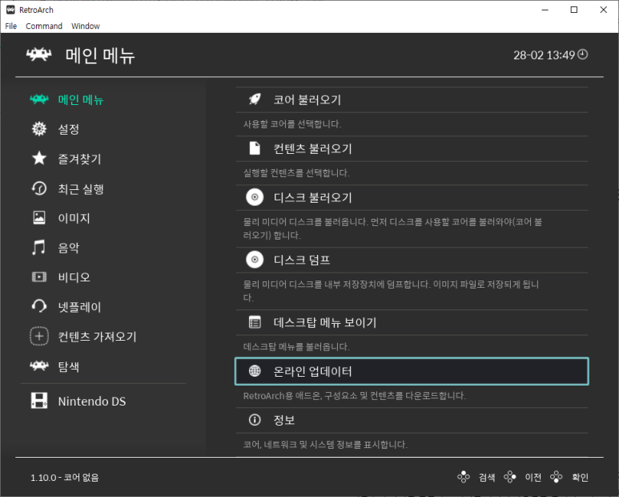
Task: Click the 이전 hint label
Action: point(533,477)
